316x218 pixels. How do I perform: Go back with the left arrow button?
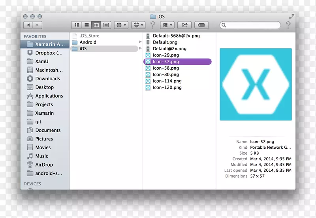click(x=28, y=25)
